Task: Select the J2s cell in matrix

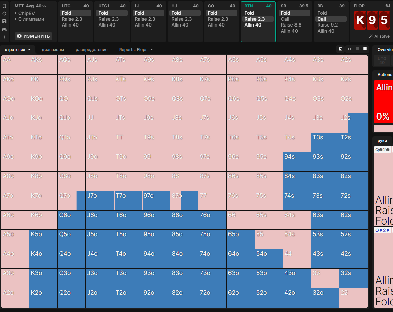Action: (353, 123)
